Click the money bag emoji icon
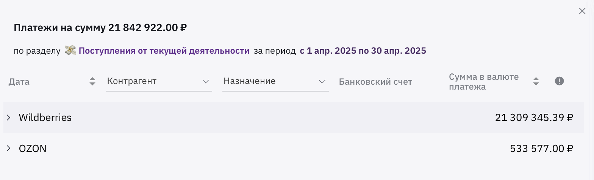Image resolution: width=594 pixels, height=180 pixels. [70, 50]
